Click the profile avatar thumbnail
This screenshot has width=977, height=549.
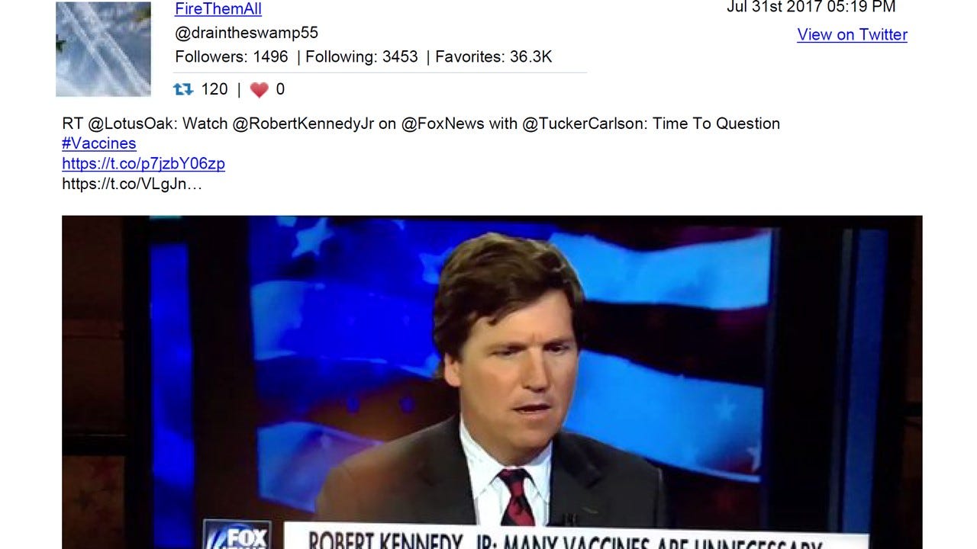tap(103, 49)
